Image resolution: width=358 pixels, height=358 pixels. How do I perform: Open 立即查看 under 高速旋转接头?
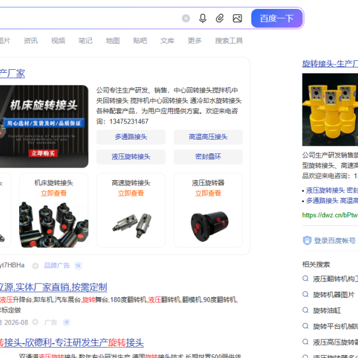tap(131, 193)
